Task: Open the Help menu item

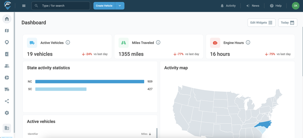Action: coord(276,6)
